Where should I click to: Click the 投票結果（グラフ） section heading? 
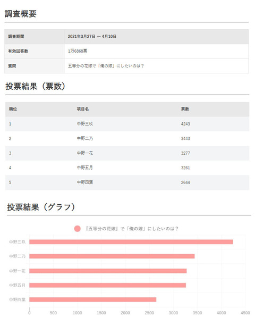(x=41, y=207)
